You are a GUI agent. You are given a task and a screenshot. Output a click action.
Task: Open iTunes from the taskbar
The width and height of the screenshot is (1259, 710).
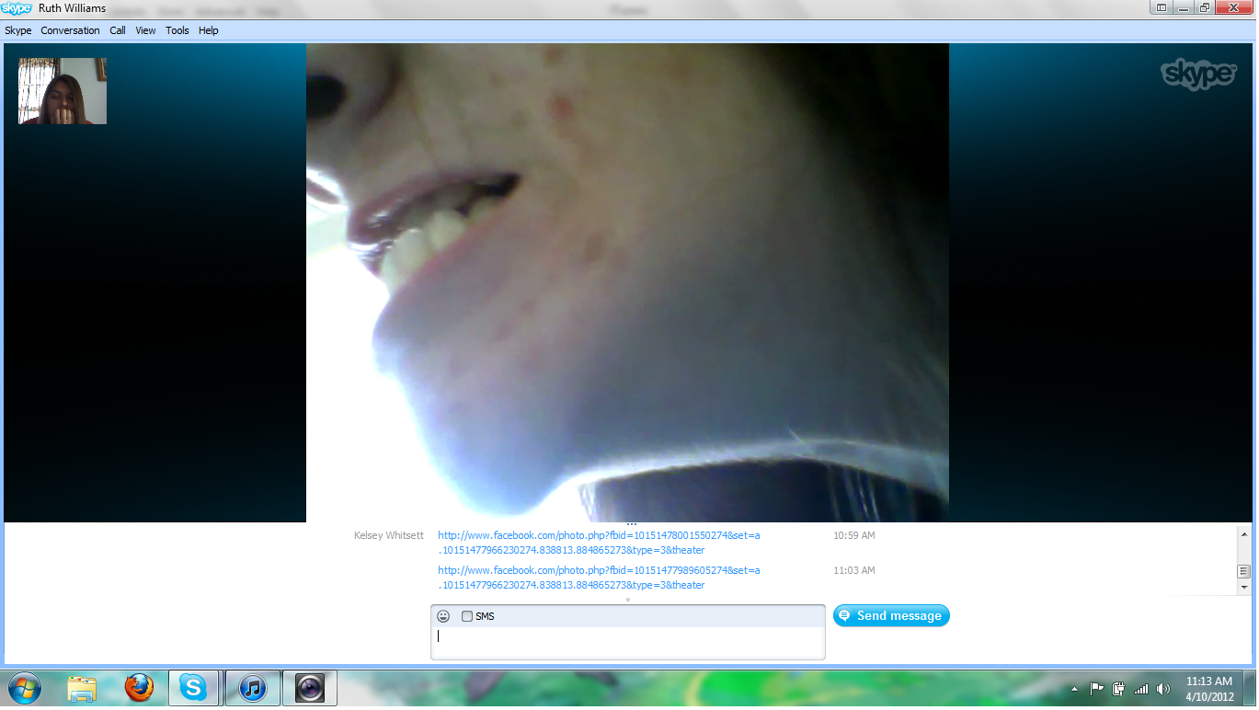252,688
